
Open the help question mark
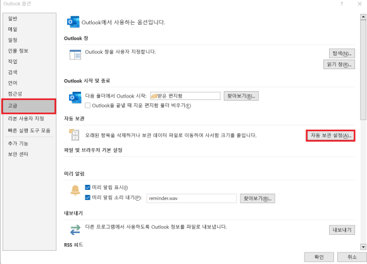coord(342,4)
